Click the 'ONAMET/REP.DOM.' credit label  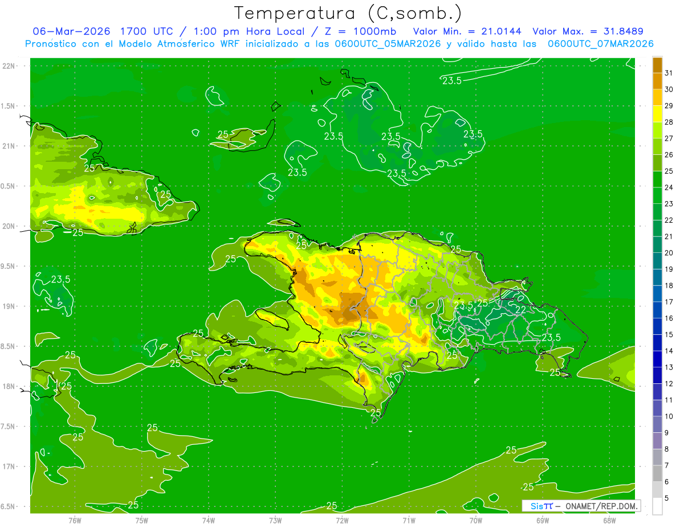601,506
